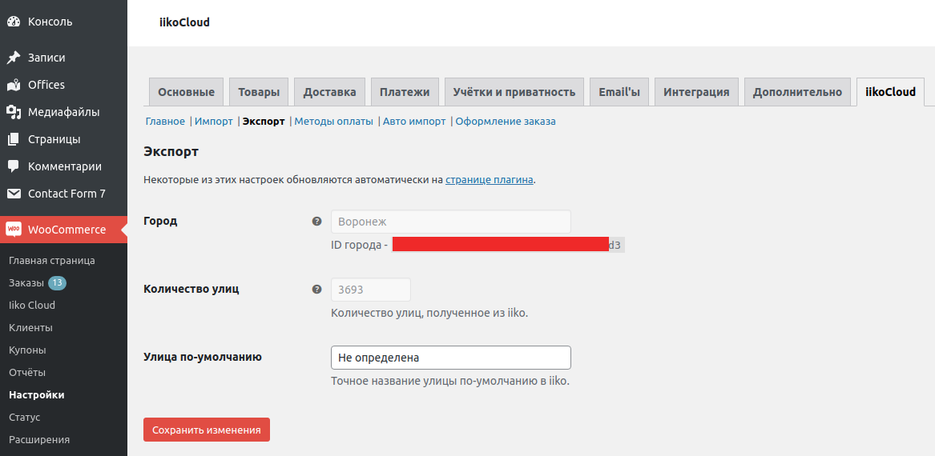Open the Авто импорт subsection
The height and width of the screenshot is (456, 935).
pos(414,122)
